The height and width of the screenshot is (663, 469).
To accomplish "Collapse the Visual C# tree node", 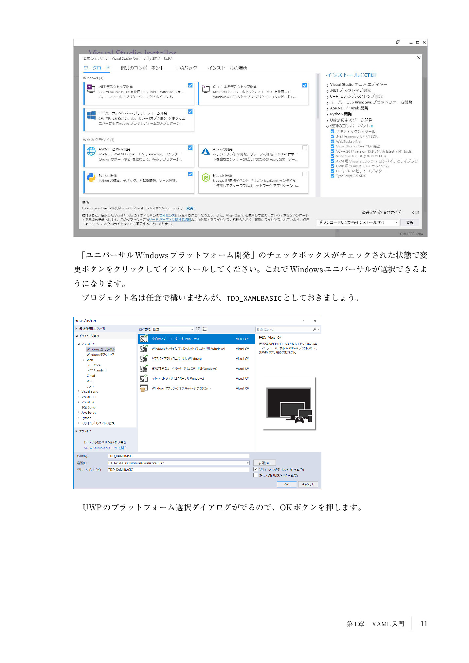I will coord(79,344).
